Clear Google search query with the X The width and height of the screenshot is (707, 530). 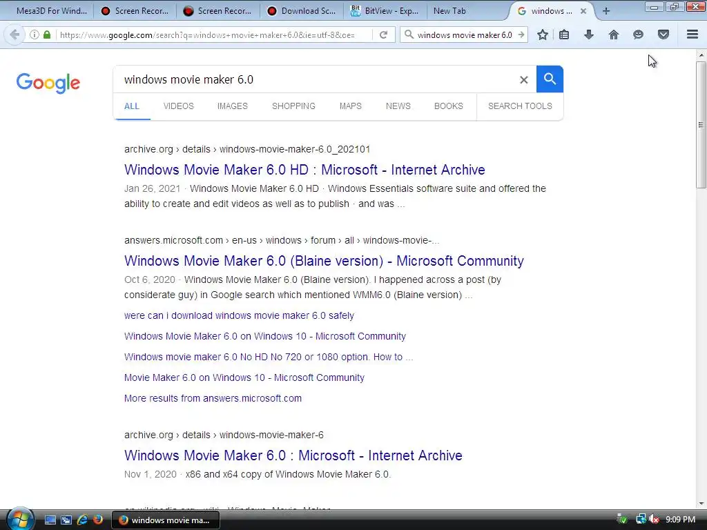coord(523,80)
